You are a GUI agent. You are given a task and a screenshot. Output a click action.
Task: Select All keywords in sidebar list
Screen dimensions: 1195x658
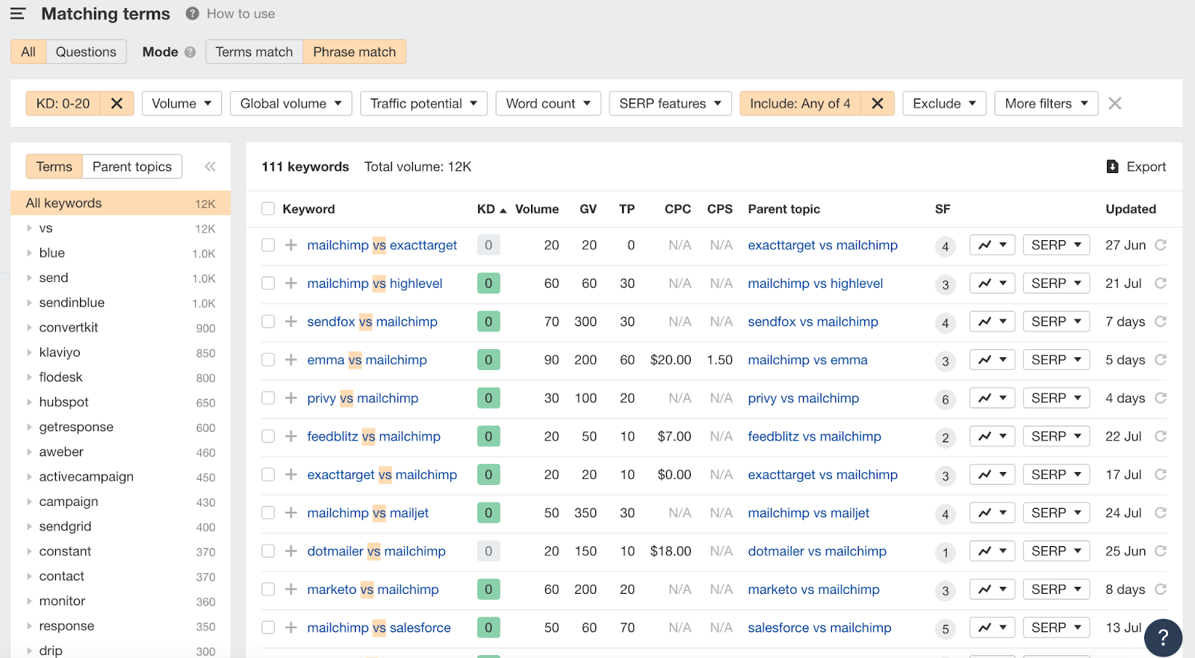coord(120,203)
